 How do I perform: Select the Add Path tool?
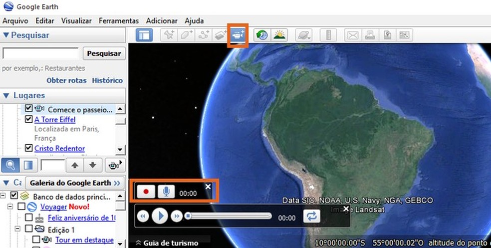pos(204,35)
